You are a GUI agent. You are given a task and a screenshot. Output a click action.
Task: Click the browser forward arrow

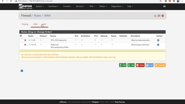[7, 1]
